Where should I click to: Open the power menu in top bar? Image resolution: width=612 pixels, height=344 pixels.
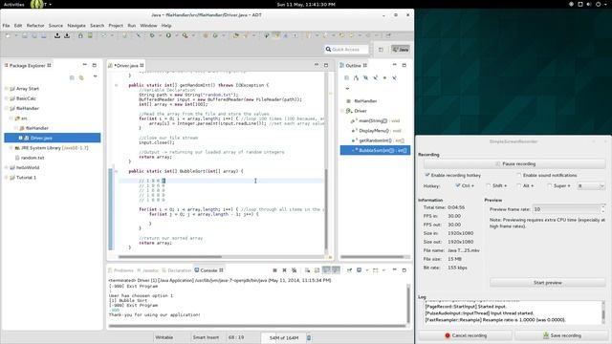point(599,4)
